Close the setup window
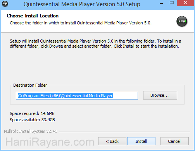Image resolution: width=195 pixels, height=151 pixels. 186,3
